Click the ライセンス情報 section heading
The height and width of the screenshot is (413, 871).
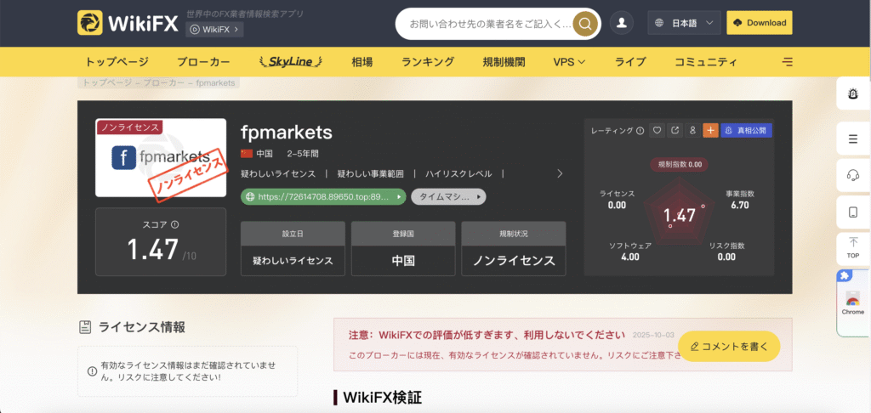pos(142,327)
